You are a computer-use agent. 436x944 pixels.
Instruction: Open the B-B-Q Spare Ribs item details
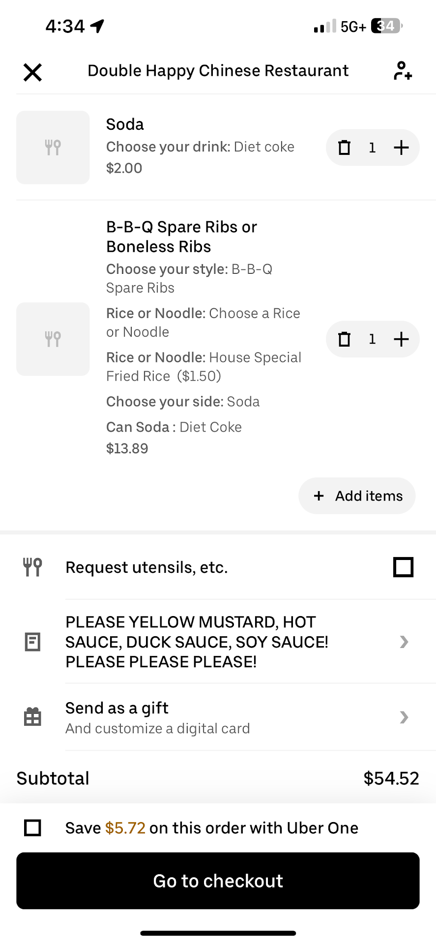(x=181, y=236)
